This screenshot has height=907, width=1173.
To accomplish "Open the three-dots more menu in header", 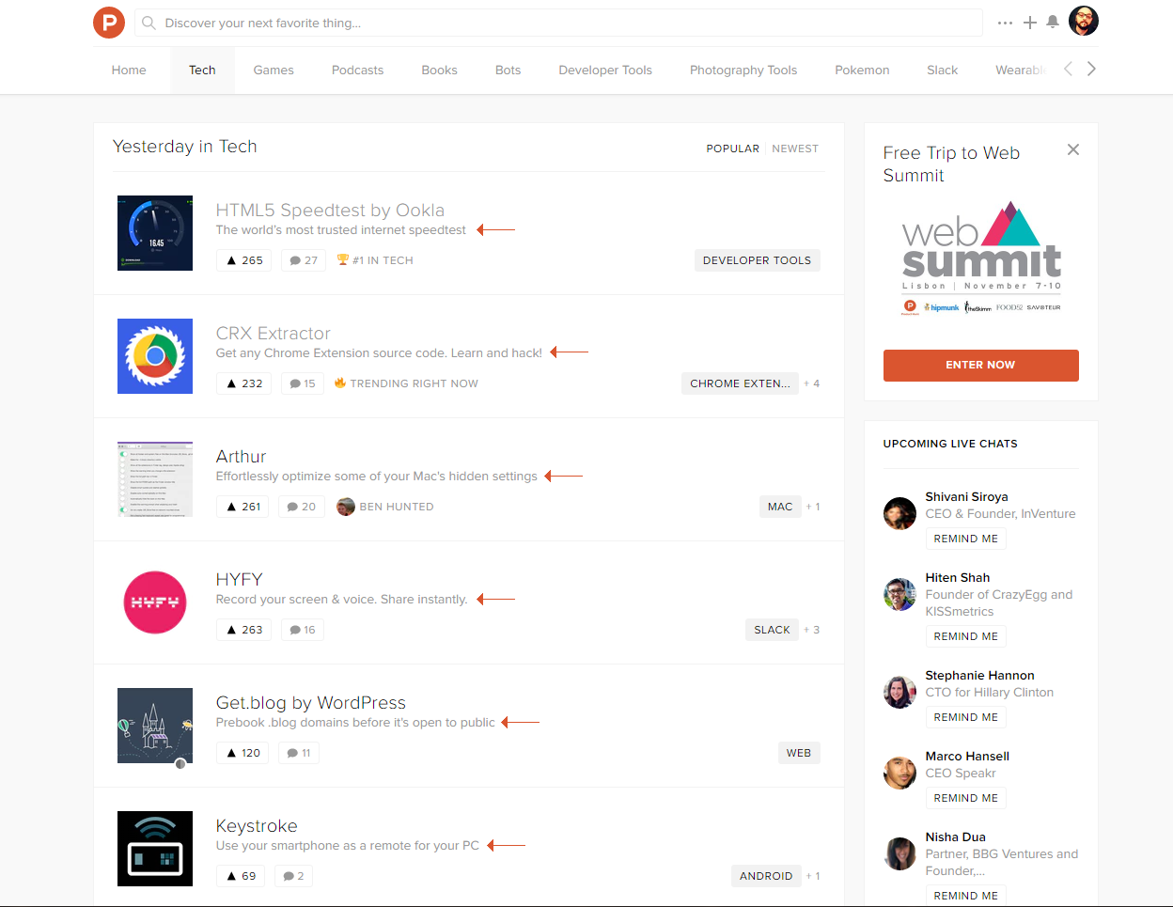I will pyautogui.click(x=1005, y=23).
